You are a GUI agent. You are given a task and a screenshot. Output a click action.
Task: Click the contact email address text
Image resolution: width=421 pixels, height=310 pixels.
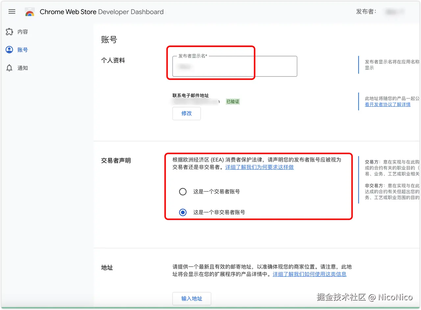(x=194, y=102)
